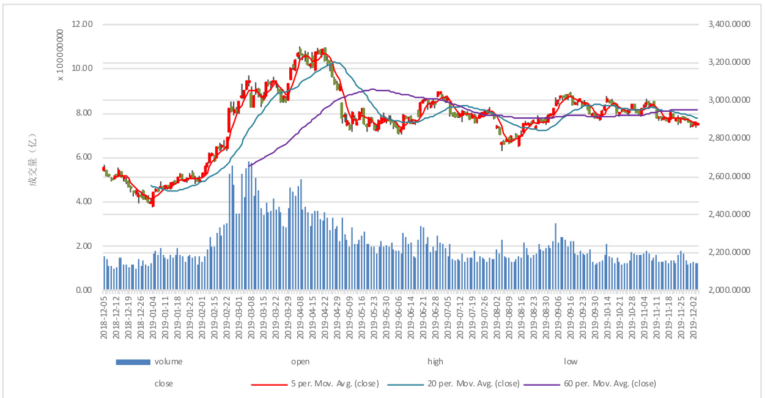Viewport: 765px width, 398px height.
Task: Select the 6.00 left axis label
Action: click(84, 157)
